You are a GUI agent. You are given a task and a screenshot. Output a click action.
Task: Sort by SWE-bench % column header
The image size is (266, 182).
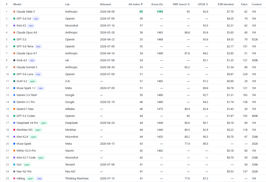(181, 4)
